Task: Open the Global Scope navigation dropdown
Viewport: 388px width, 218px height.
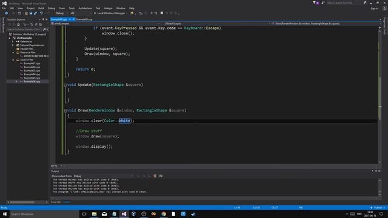Action: 215,24
